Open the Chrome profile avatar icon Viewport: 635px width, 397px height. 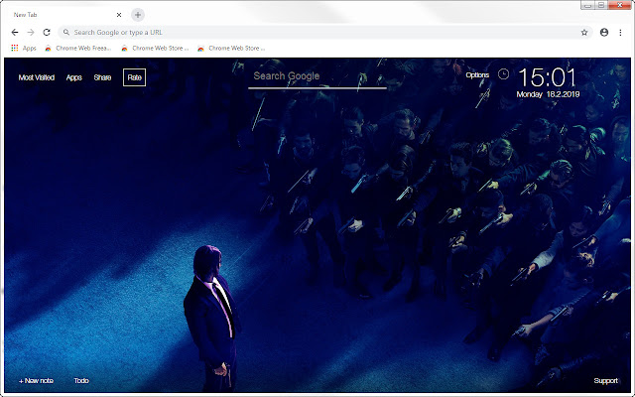click(x=604, y=33)
